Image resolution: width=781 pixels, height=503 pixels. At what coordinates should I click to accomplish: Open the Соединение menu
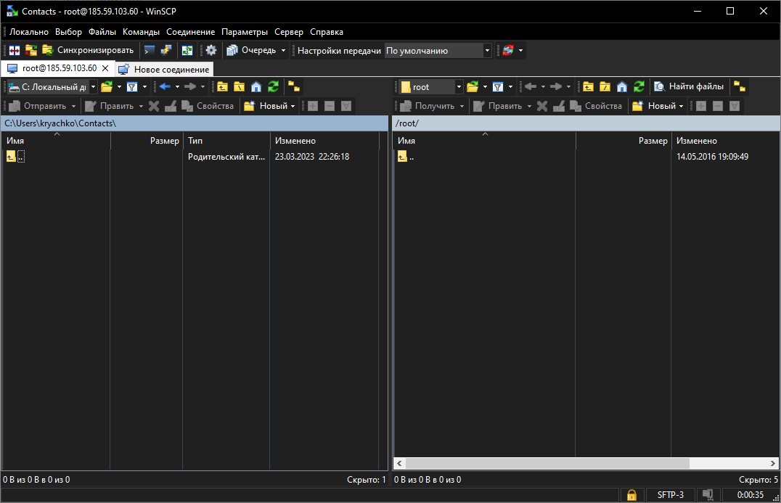coord(190,32)
